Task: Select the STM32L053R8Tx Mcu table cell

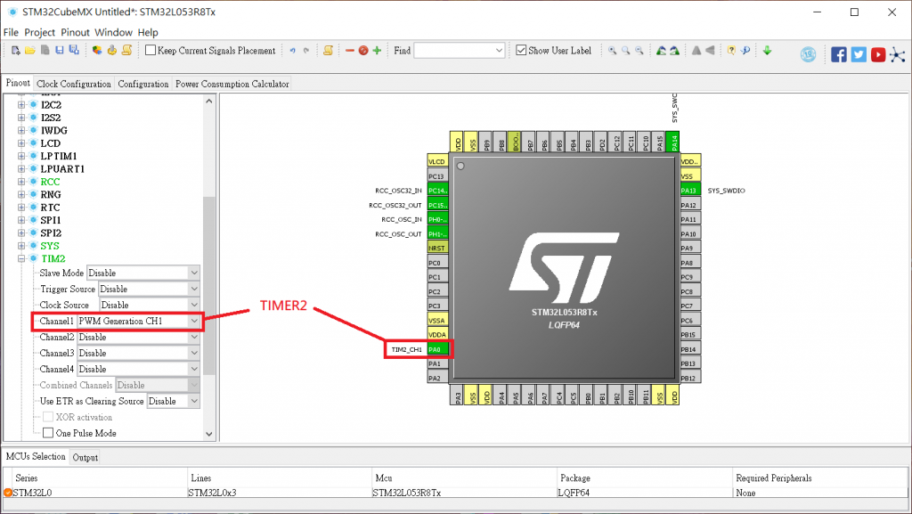Action: 463,493
